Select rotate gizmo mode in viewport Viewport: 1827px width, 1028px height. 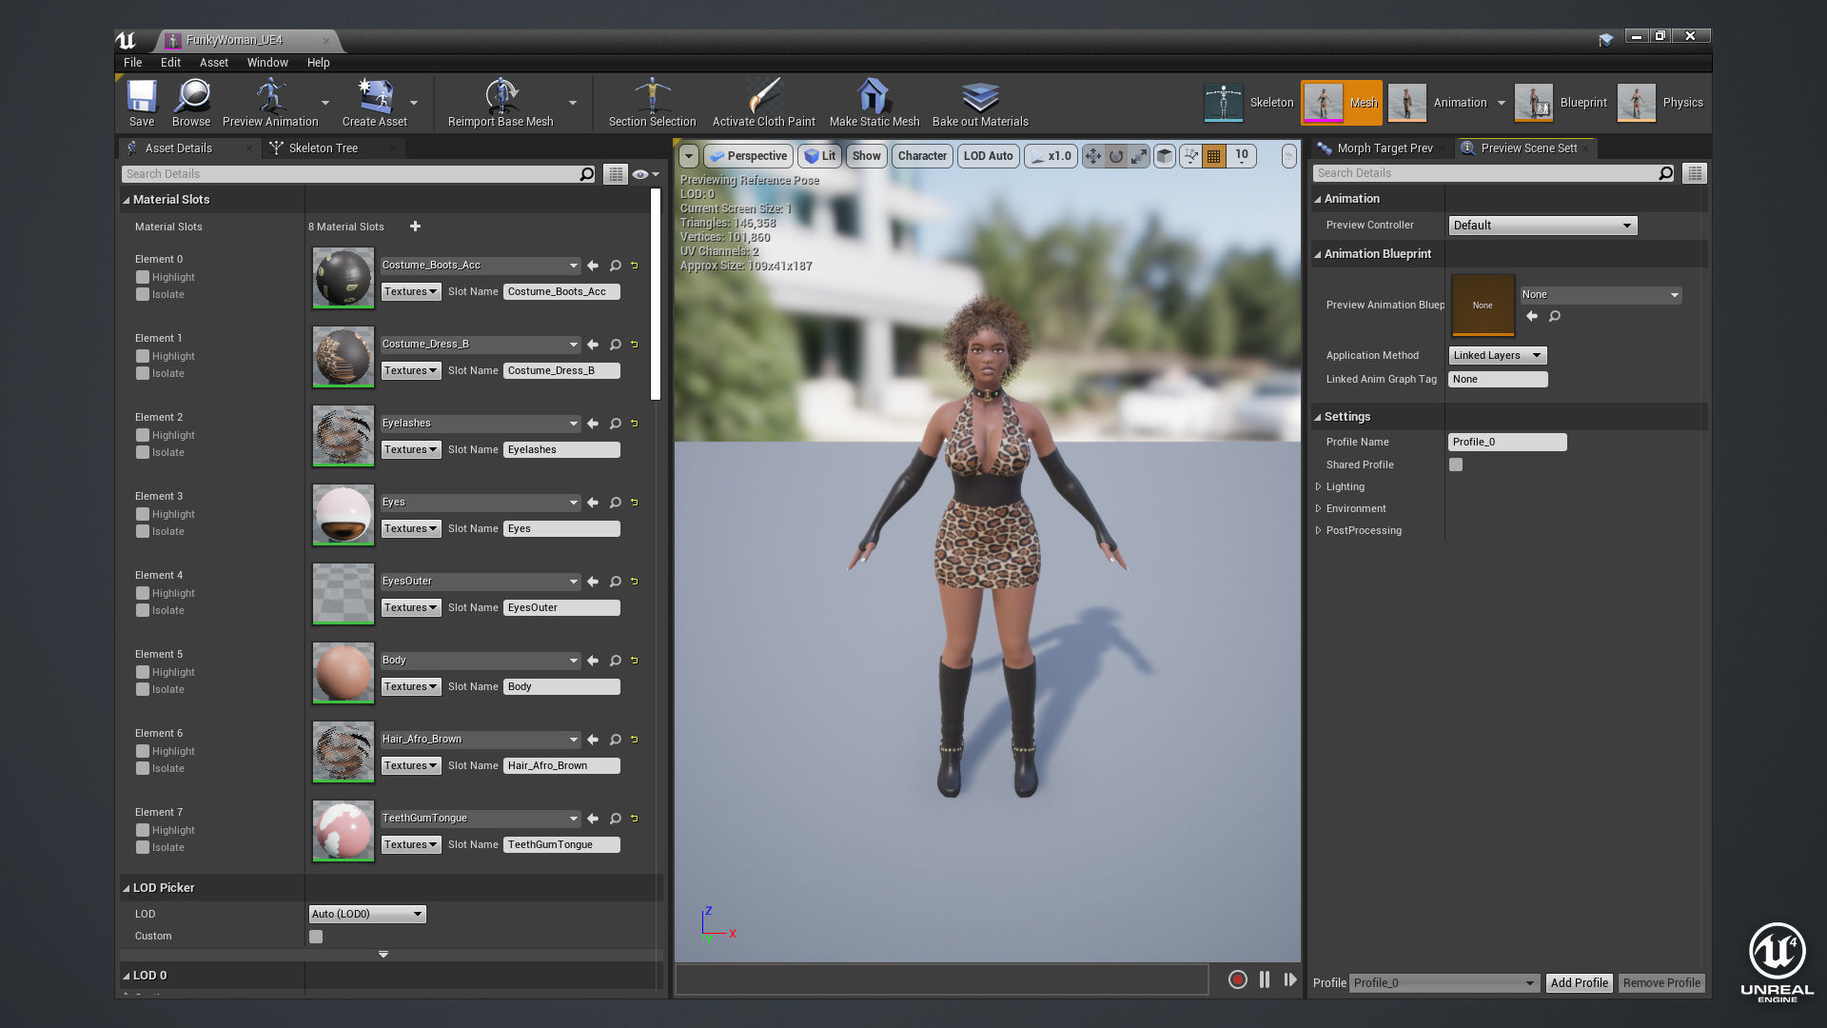tap(1116, 156)
